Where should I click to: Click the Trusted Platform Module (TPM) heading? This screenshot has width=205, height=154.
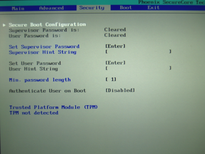tap(54, 107)
